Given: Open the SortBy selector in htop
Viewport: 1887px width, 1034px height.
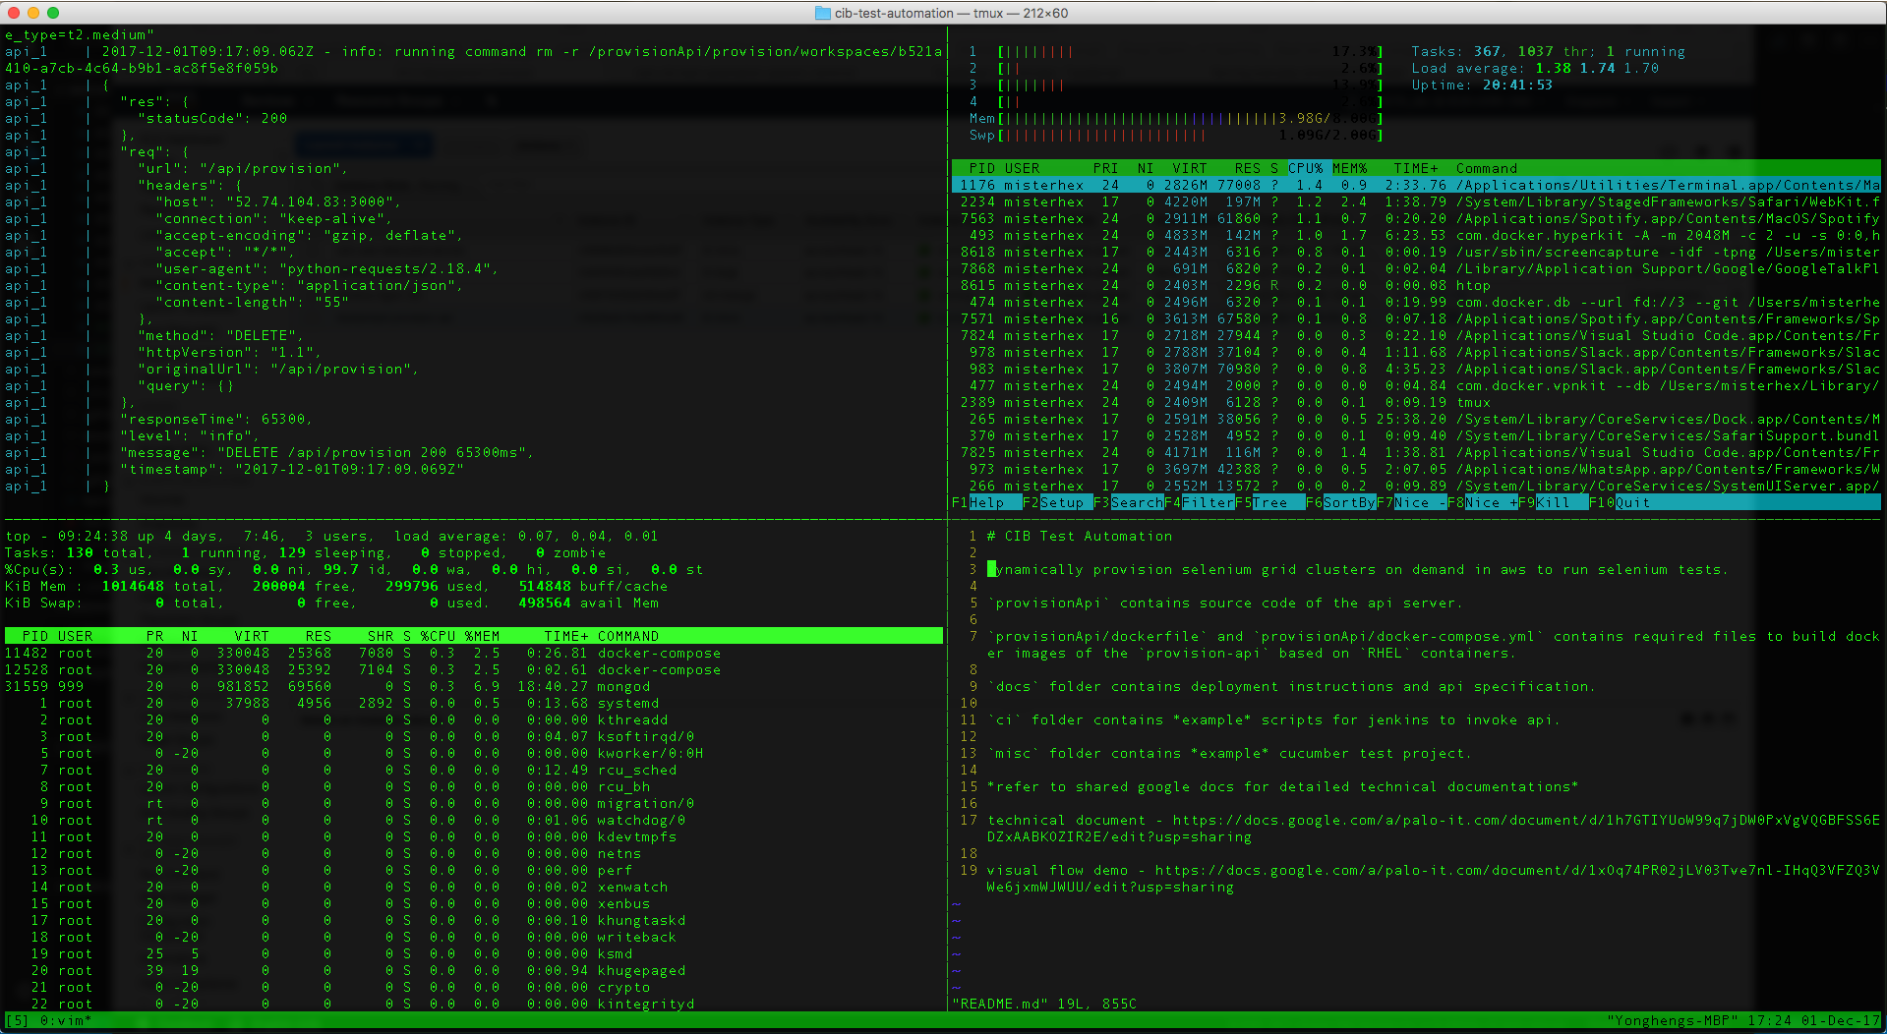Looking at the screenshot, I should coord(1340,502).
